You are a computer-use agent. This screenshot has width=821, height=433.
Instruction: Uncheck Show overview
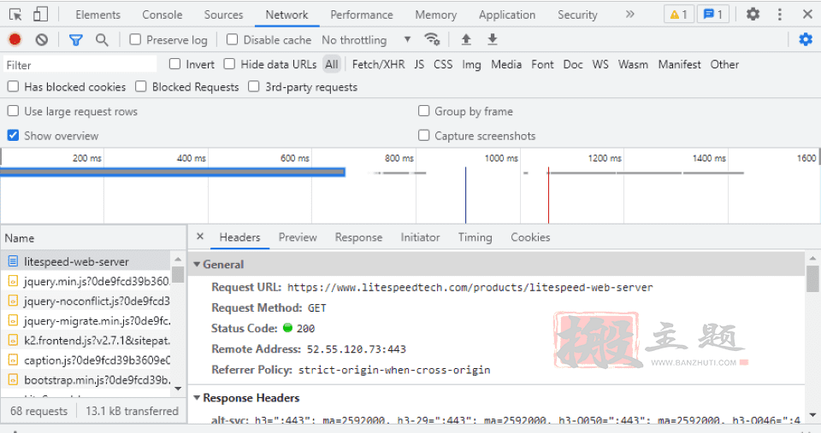click(x=13, y=136)
